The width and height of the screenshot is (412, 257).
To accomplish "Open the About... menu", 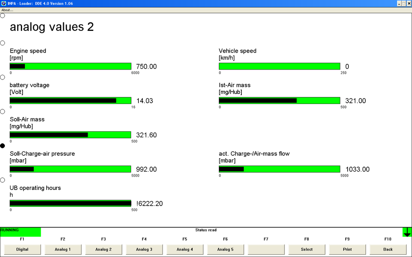I will pyautogui.click(x=7, y=10).
